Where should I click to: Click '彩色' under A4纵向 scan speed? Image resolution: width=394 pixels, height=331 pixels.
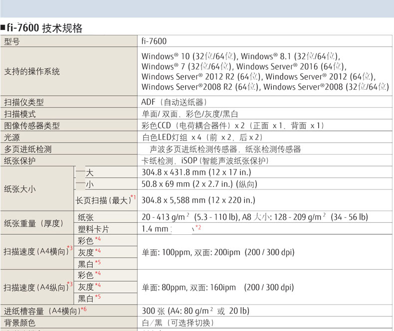click(86, 275)
